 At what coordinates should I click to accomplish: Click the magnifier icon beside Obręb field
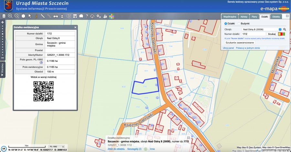tap(285, 29)
